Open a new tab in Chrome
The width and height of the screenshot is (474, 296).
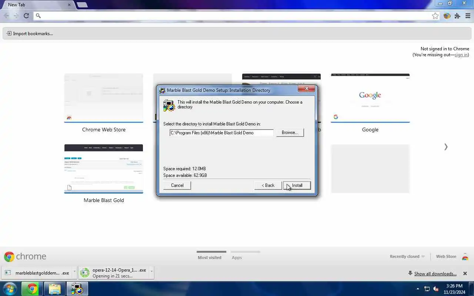[x=82, y=5]
